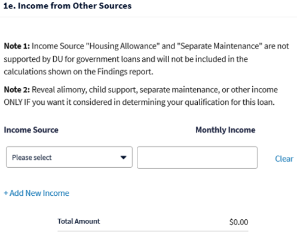Click the 'Total Amount' label
Screen dimensions: 297x236
(x=79, y=221)
